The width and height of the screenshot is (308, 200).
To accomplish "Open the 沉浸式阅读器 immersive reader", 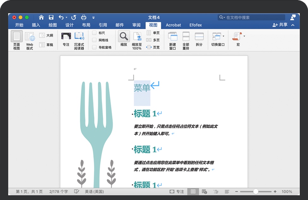I will tap(79, 41).
